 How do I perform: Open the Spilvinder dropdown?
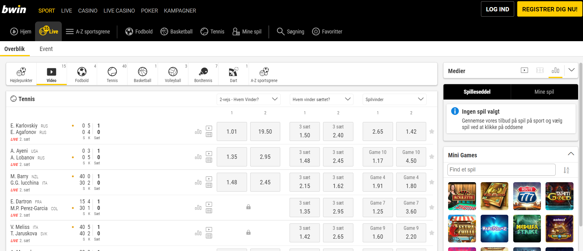(x=395, y=99)
